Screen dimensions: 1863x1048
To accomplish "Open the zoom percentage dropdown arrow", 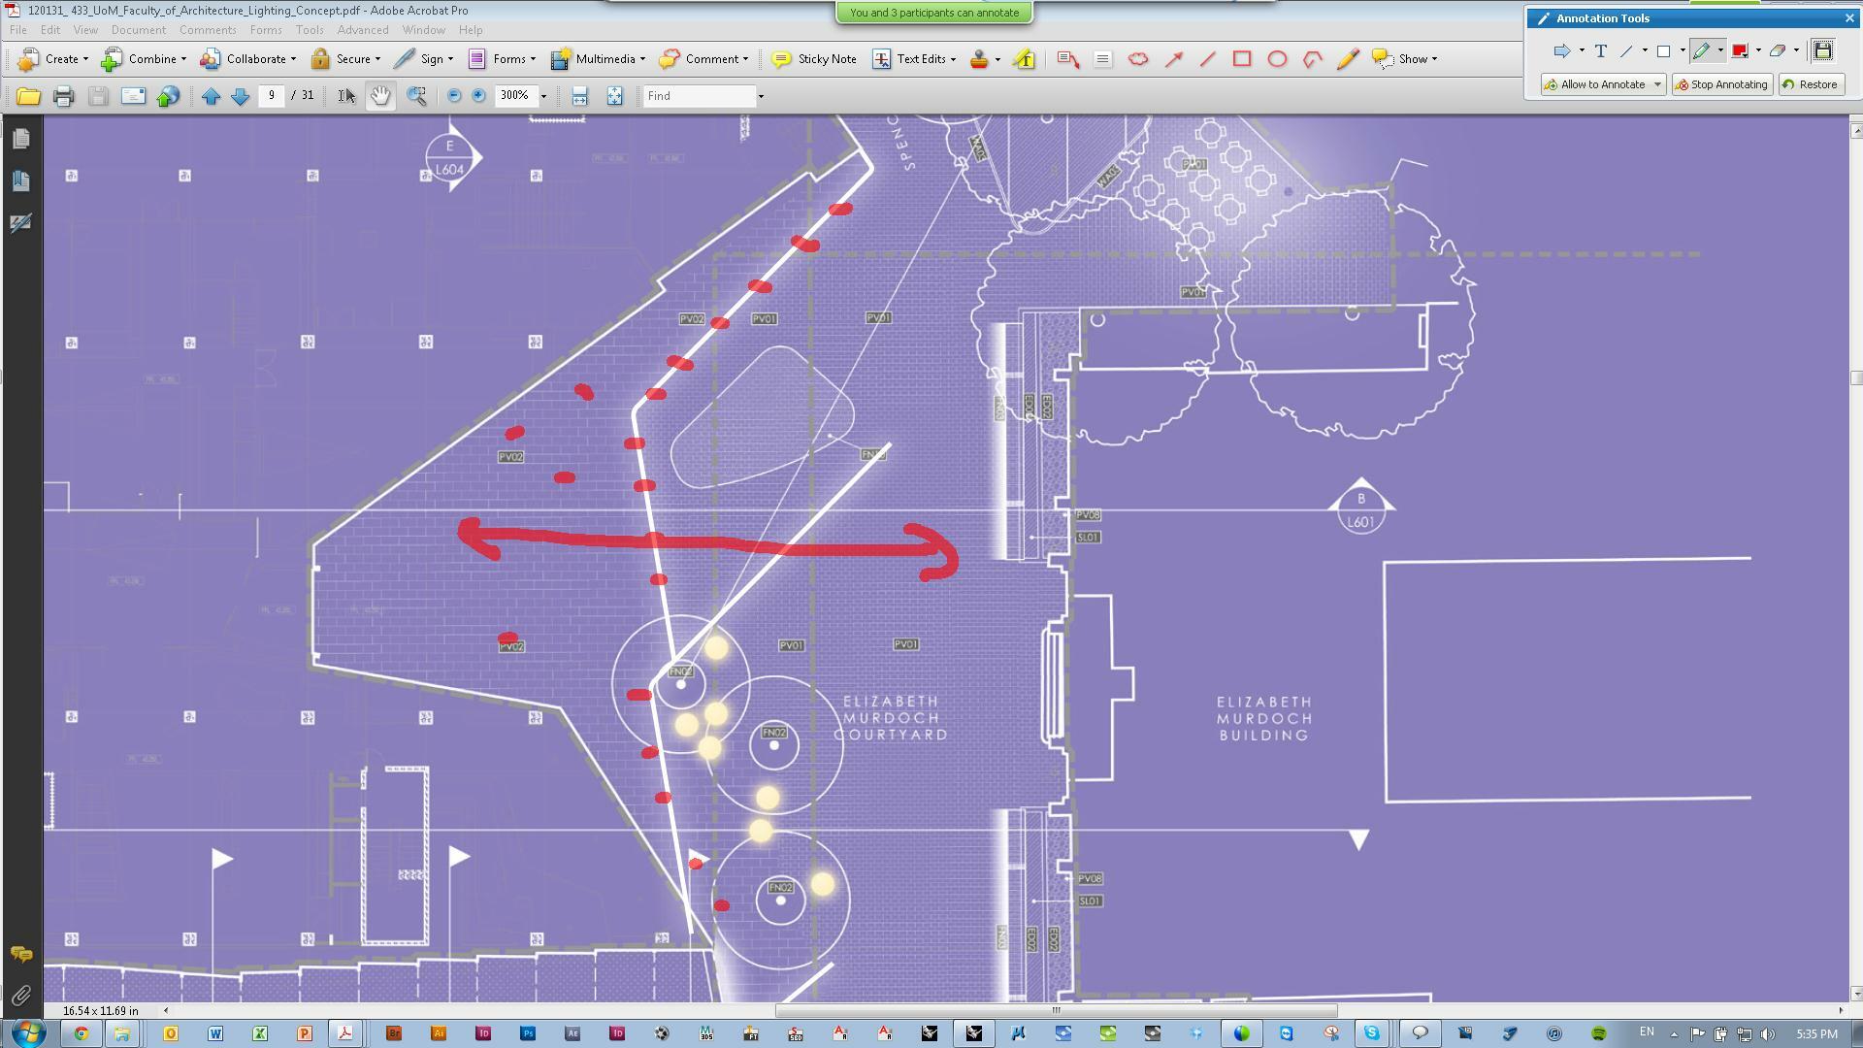I will pyautogui.click(x=543, y=96).
